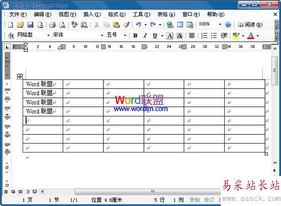The width and height of the screenshot is (281, 206).
Task: Open the font color dropdown arrow
Action: (x=258, y=35)
